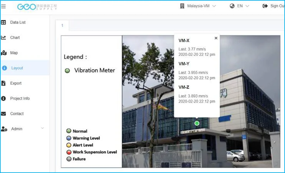The height and width of the screenshot is (173, 285).
Task: Toggle the hamburger menu icon
Action: 3,7
